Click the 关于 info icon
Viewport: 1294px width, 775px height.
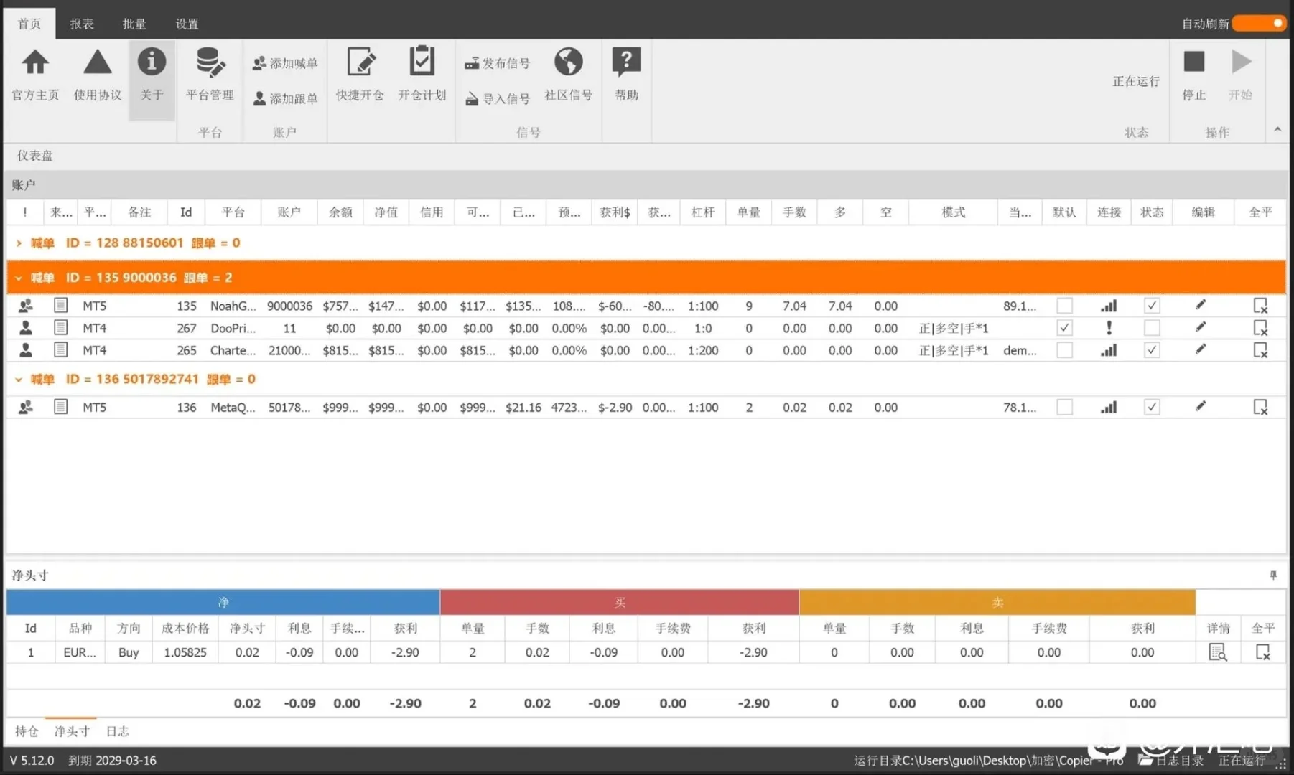pos(152,62)
